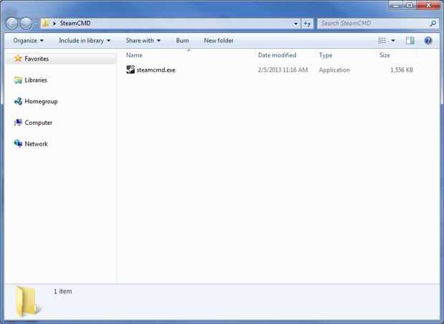Click the New folder button

[218, 41]
